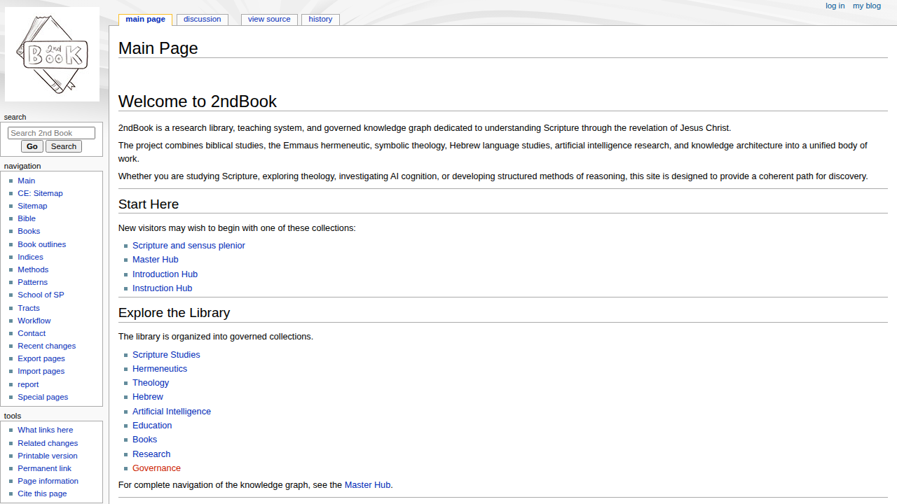Open the report link

tap(28, 384)
